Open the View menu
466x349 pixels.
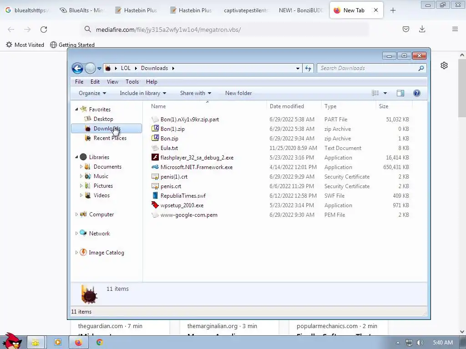(113, 82)
